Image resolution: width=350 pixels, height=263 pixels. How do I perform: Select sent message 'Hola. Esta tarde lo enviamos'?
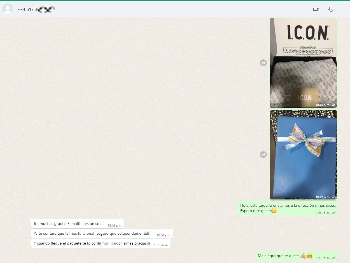click(x=288, y=208)
